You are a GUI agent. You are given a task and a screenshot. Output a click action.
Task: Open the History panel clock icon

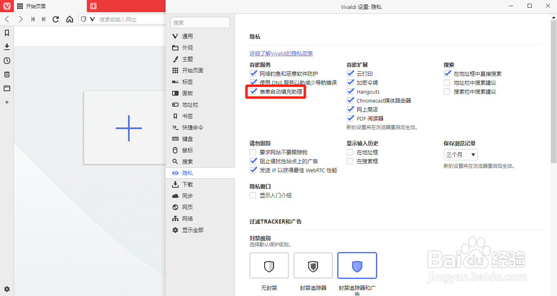pos(7,61)
